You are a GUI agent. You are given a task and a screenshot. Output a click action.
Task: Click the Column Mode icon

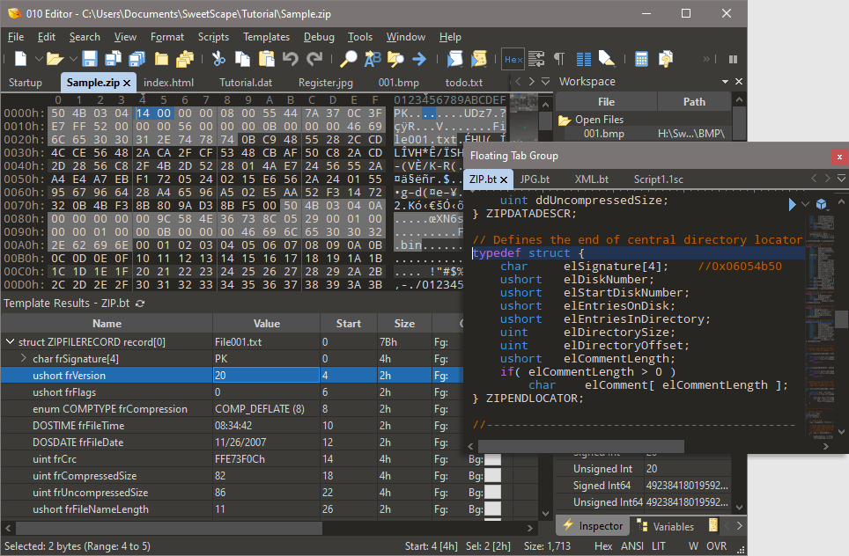584,58
